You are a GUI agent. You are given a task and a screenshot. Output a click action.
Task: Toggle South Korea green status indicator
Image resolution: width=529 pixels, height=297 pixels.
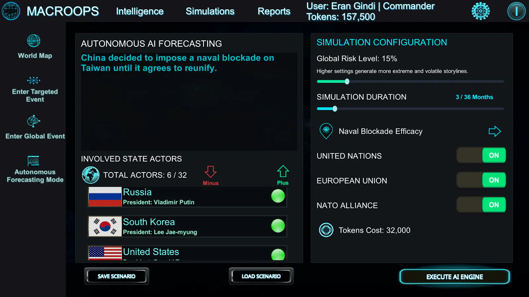click(278, 226)
